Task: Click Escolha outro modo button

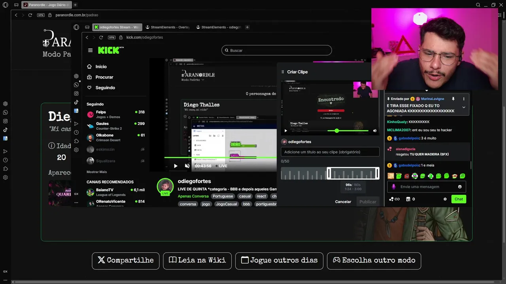Action: pos(374,261)
